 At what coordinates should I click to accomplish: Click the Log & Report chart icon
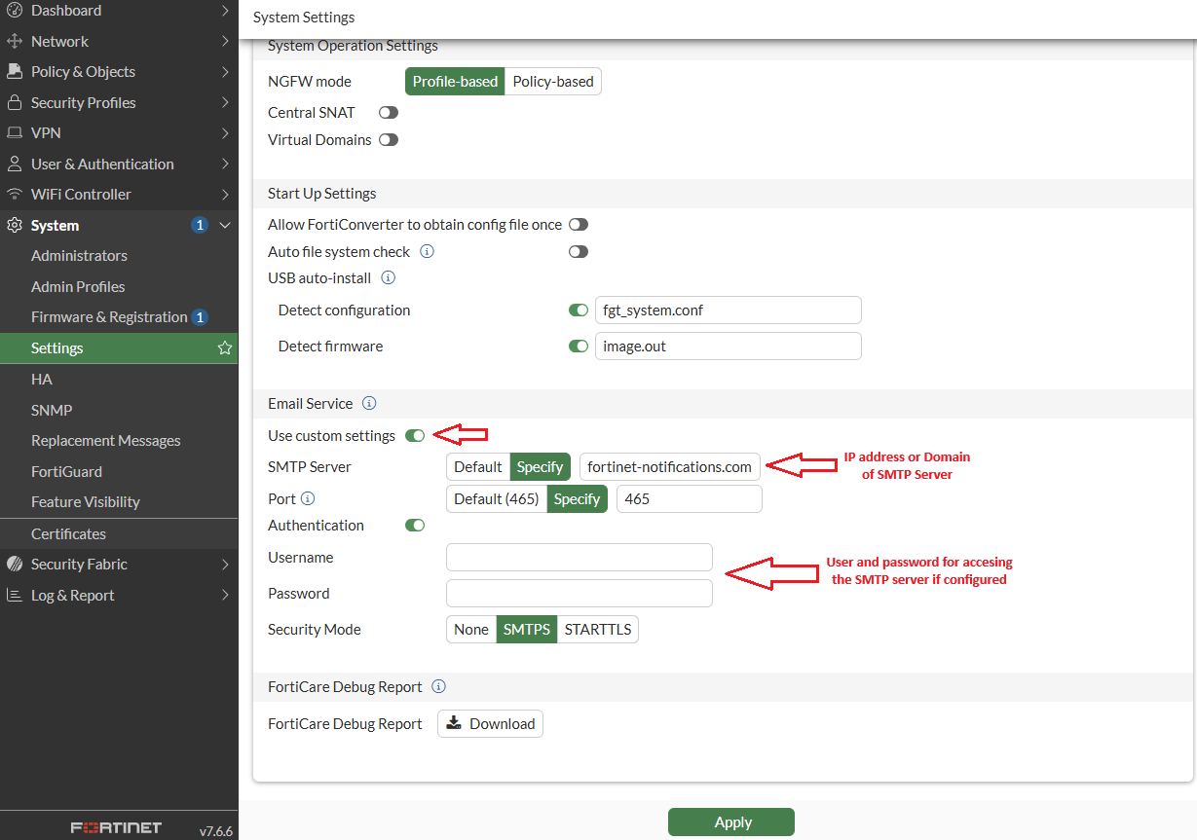point(15,595)
